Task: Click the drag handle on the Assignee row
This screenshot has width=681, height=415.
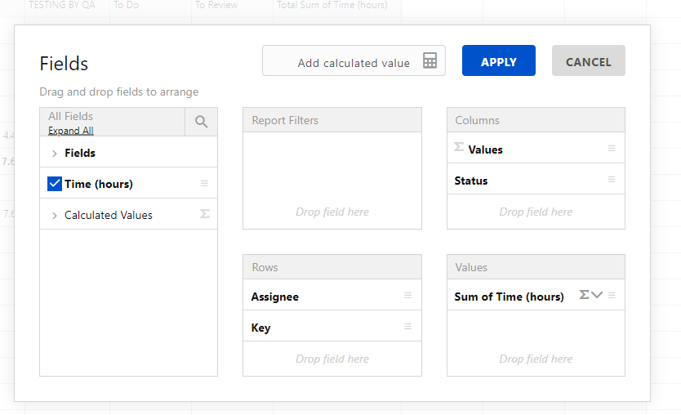Action: tap(407, 296)
